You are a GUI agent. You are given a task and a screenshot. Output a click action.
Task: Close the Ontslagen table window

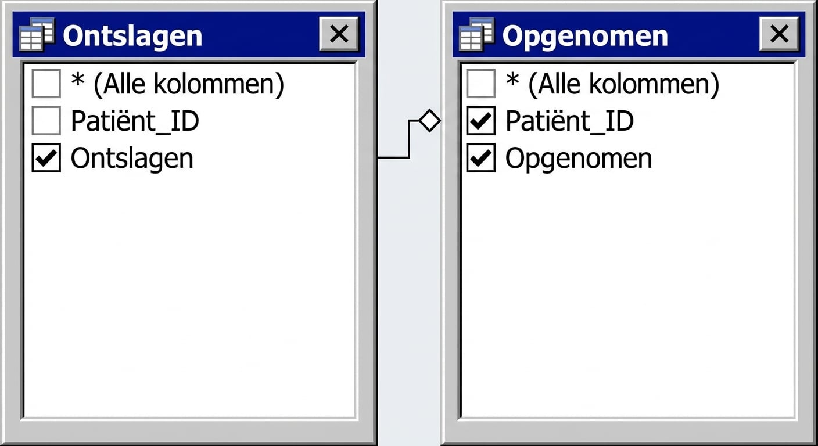[339, 34]
